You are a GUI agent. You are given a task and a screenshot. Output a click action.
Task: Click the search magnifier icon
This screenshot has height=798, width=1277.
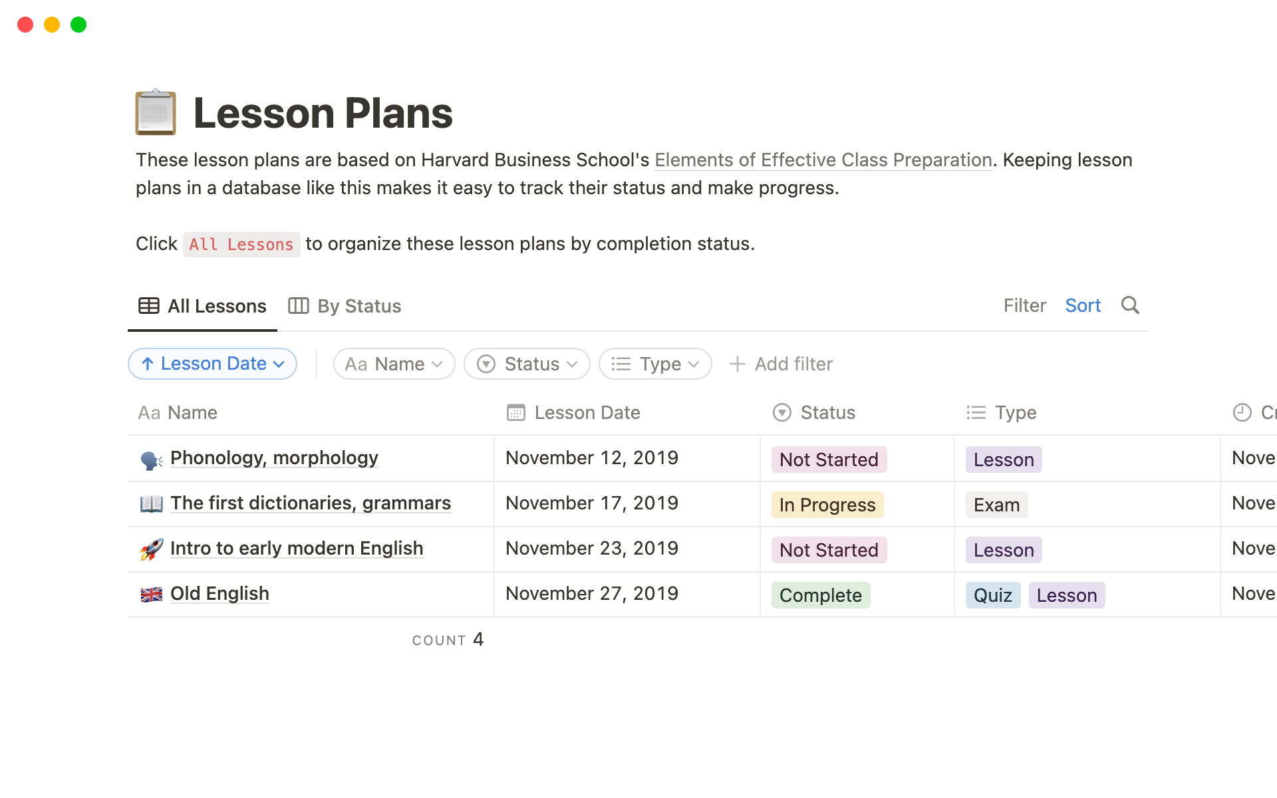[x=1130, y=305]
